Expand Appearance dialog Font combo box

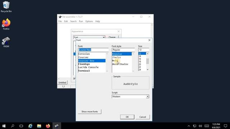click(x=104, y=37)
